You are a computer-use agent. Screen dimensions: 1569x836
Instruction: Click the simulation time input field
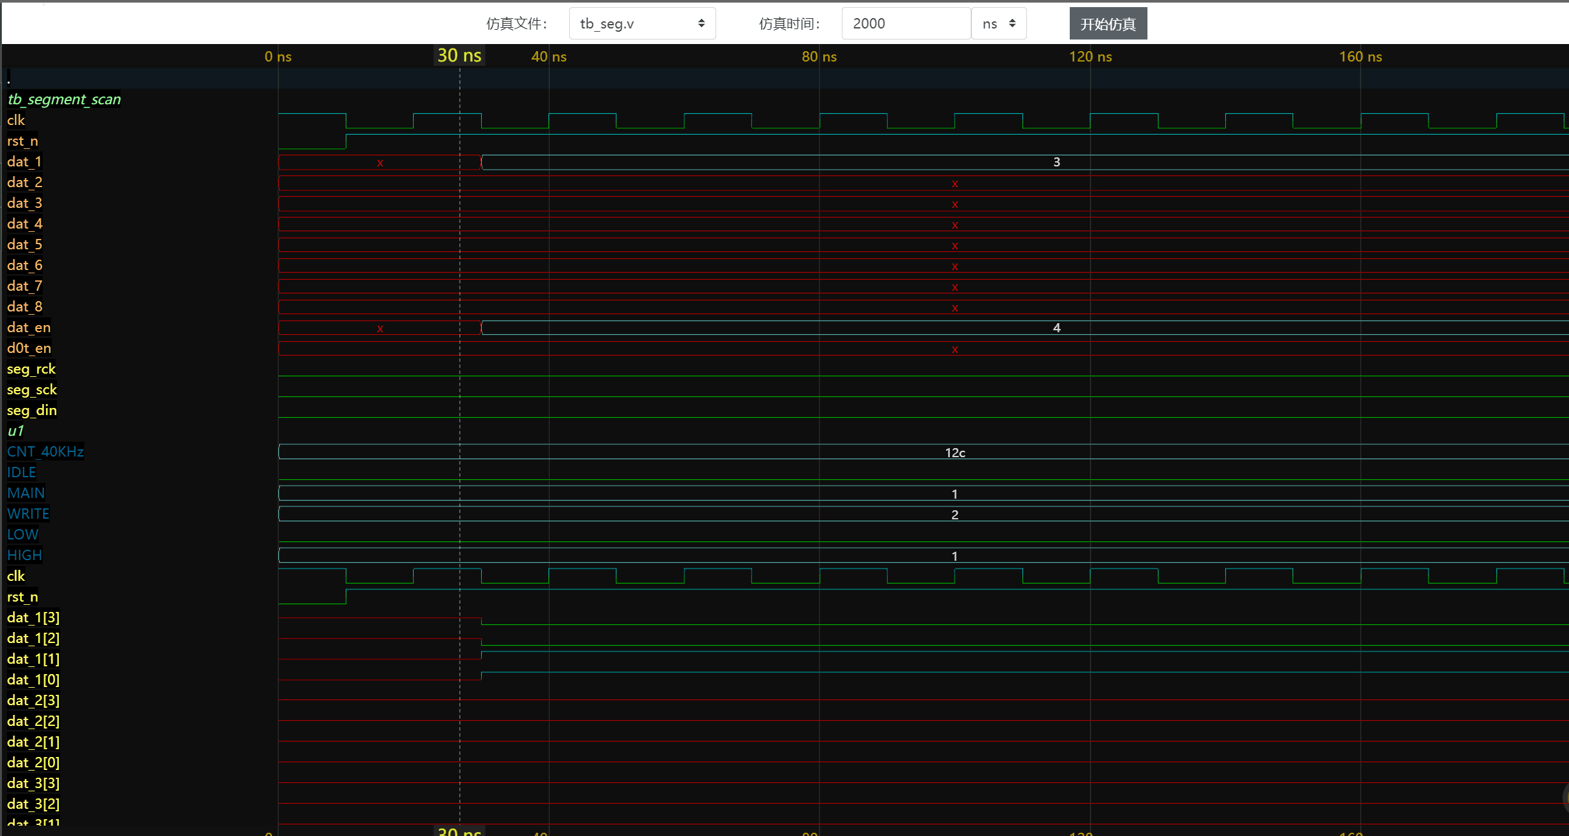[x=905, y=24]
